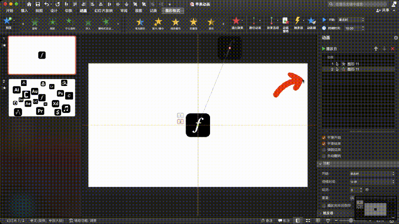The height and width of the screenshot is (224, 399).
Task: Open 路径动画 motion path options
Action: (x=255, y=23)
